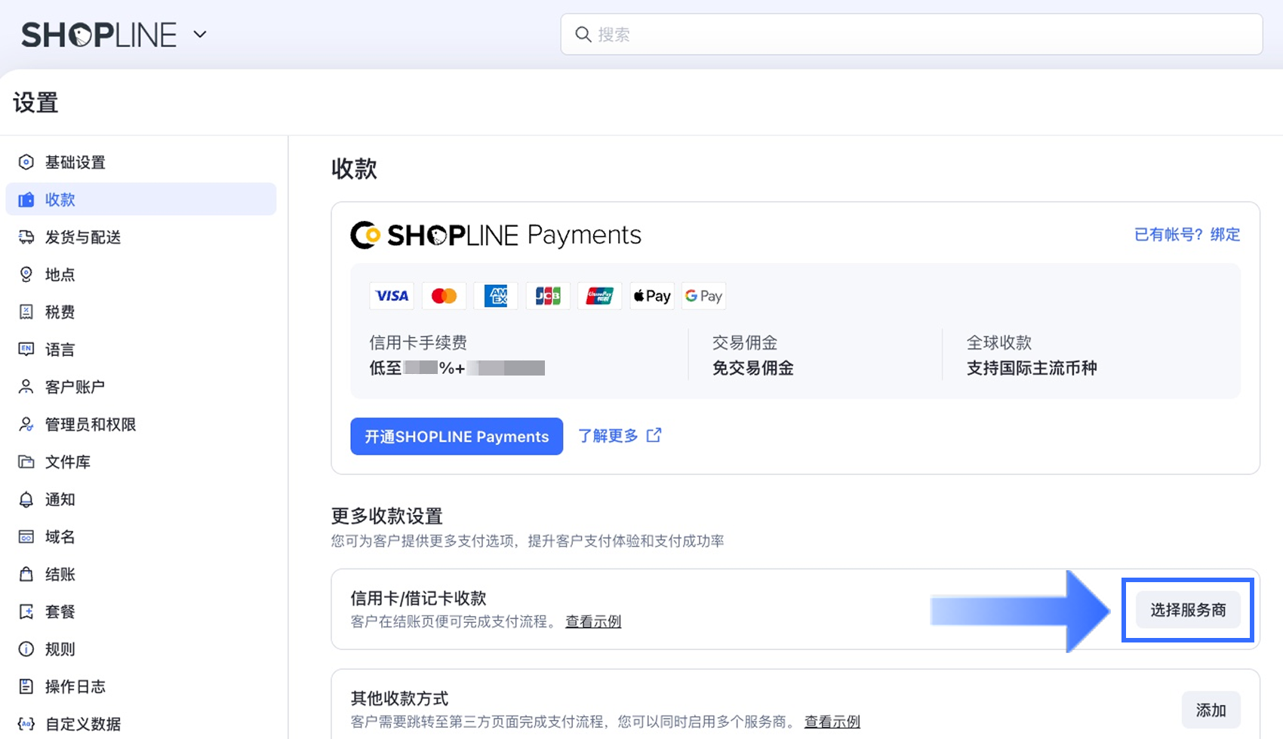The width and height of the screenshot is (1283, 739).
Task: Click the search magnifier icon
Action: (x=583, y=35)
